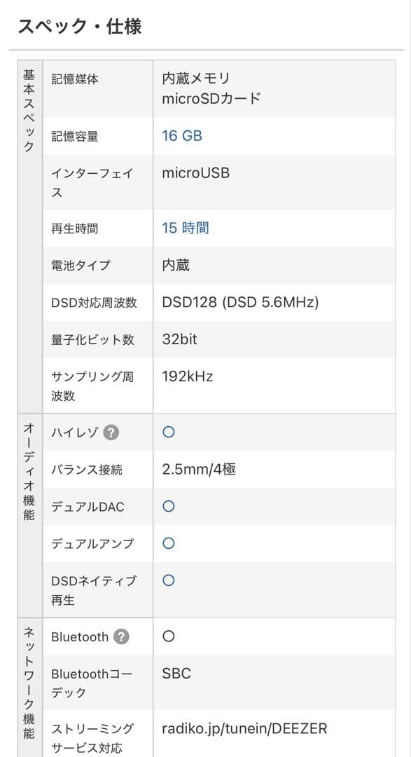Select the circle mark for デュアルDAC
Image resolution: width=411 pixels, height=757 pixels.
[168, 506]
